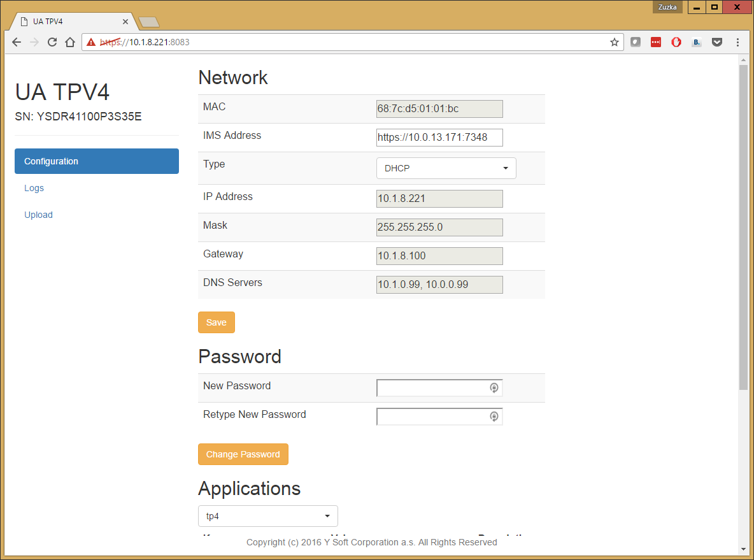Open the Applications tp4 dropdown
Viewport: 754px width, 560px height.
[x=267, y=515]
